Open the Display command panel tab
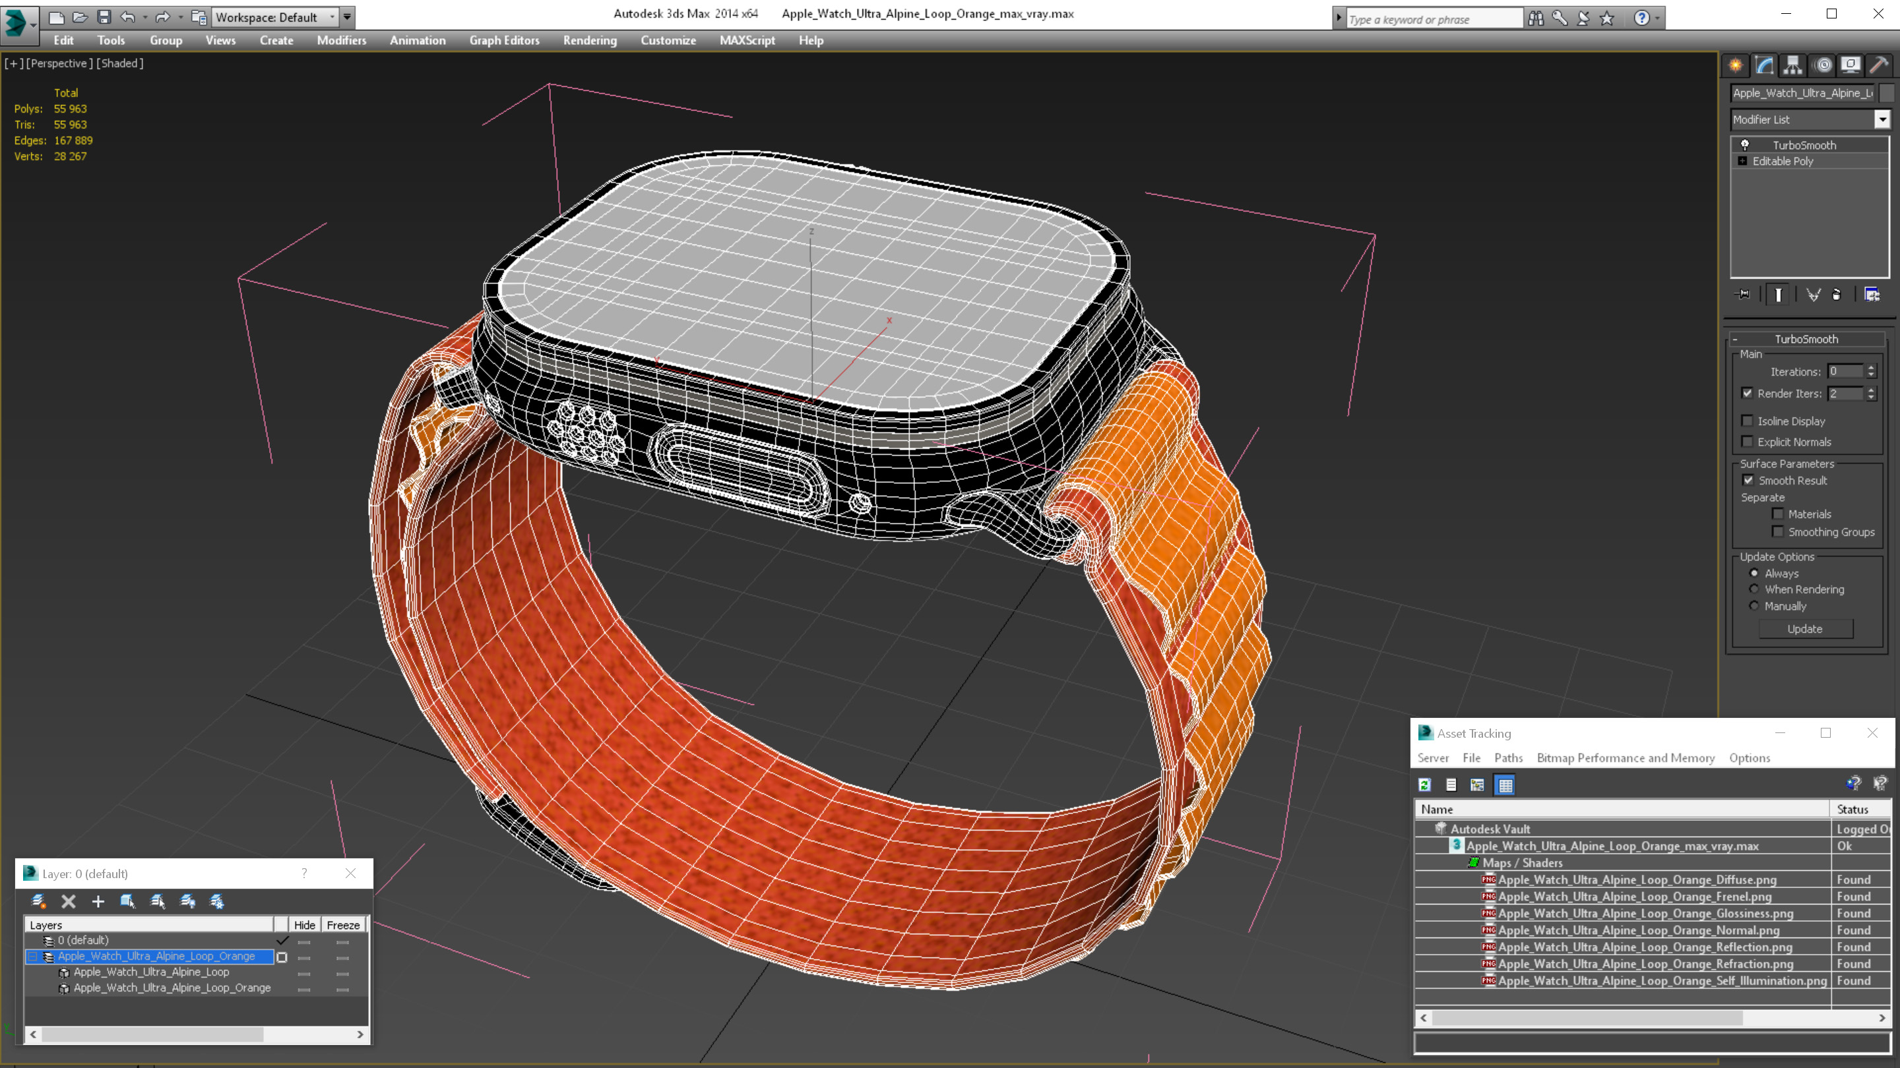The image size is (1900, 1068). click(1851, 66)
